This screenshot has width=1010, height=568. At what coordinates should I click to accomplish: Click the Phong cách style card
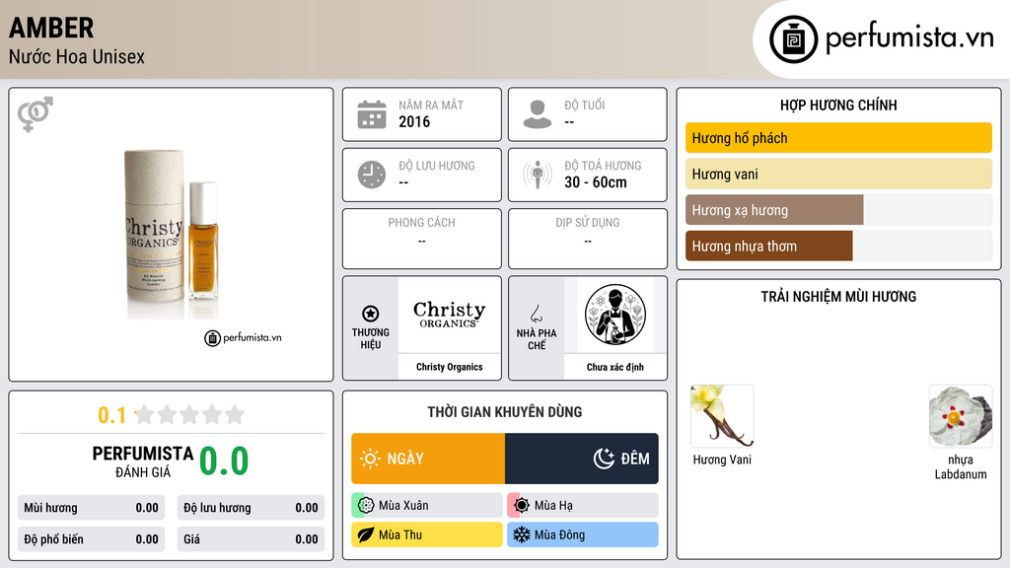[422, 239]
